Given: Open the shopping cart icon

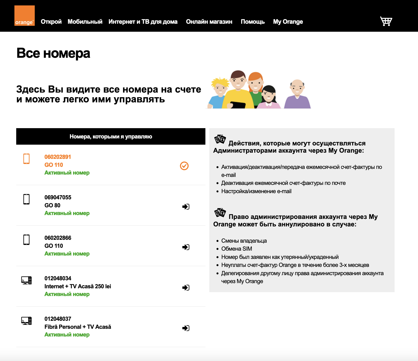Looking at the screenshot, I should [x=386, y=21].
